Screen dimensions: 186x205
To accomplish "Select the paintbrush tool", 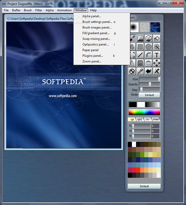I will (x=133, y=39).
